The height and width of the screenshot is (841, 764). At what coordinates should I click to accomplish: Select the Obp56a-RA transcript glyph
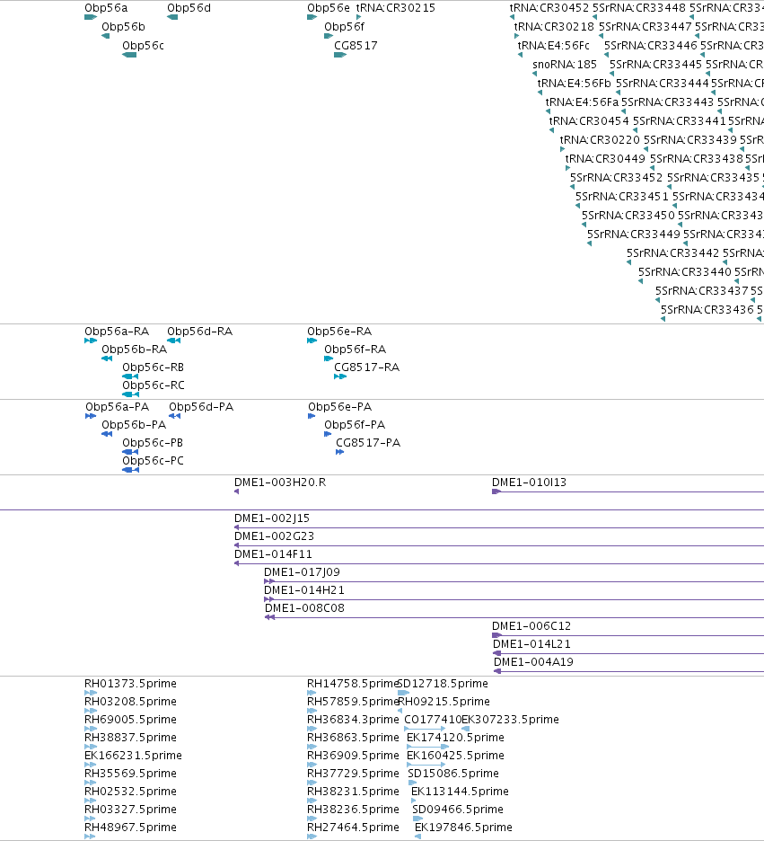tap(91, 341)
